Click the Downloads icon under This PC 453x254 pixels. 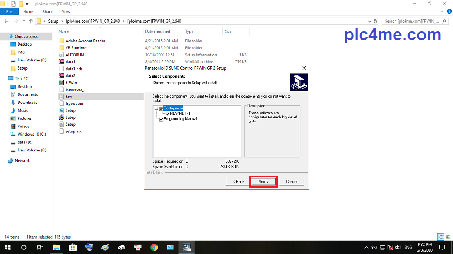13,103
